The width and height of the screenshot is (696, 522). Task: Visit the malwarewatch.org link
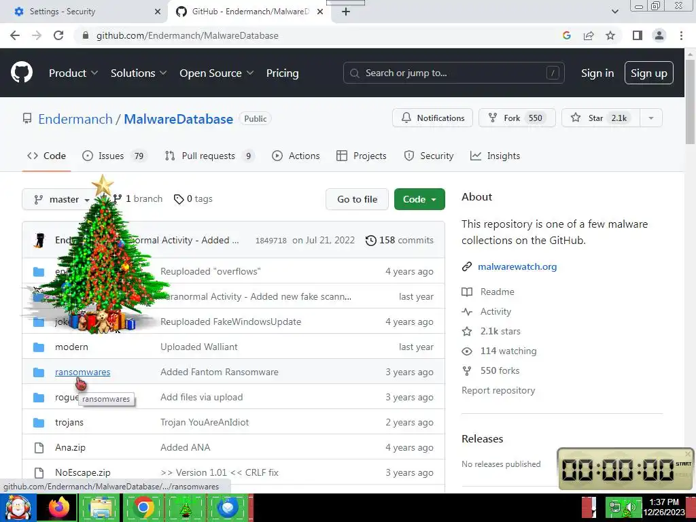pyautogui.click(x=517, y=266)
